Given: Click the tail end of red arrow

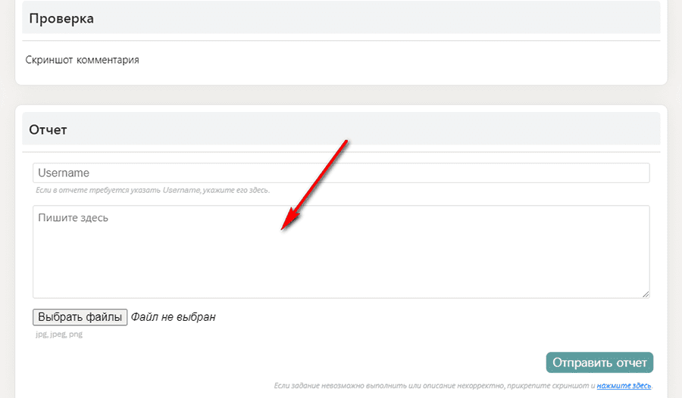Looking at the screenshot, I should pyautogui.click(x=346, y=141).
